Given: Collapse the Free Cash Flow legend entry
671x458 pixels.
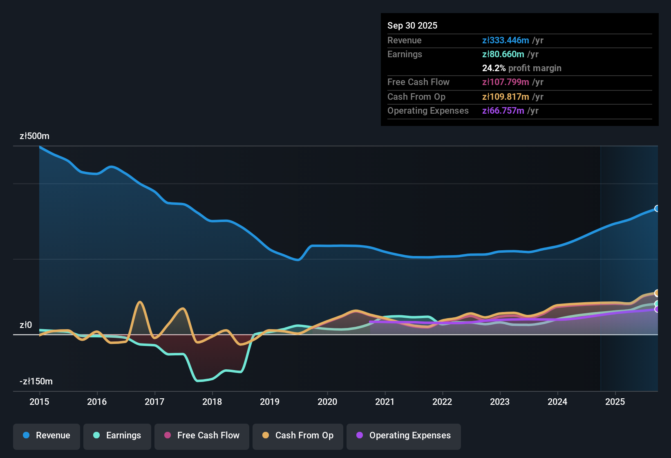Looking at the screenshot, I should coord(201,436).
